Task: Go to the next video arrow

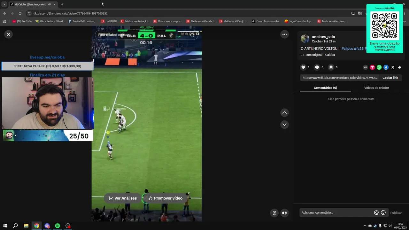Action: click(x=284, y=124)
